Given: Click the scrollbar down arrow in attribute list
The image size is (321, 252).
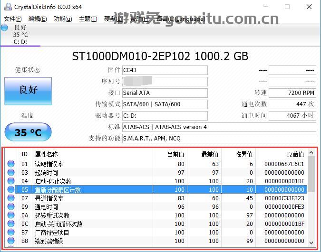Looking at the screenshot, I should pyautogui.click(x=311, y=243).
